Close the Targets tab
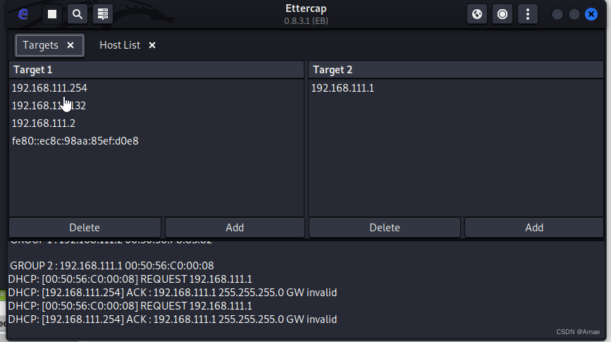This screenshot has height=342, width=611. pyautogui.click(x=70, y=45)
